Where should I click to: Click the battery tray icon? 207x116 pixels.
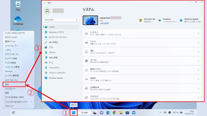pyautogui.click(x=181, y=113)
